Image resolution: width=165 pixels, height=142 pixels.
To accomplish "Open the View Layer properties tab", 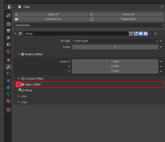I will (9, 37).
